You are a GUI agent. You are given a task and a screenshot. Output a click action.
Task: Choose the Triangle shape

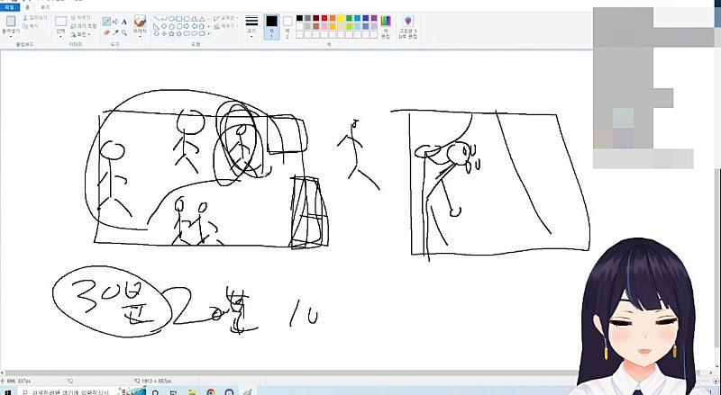pos(202,19)
